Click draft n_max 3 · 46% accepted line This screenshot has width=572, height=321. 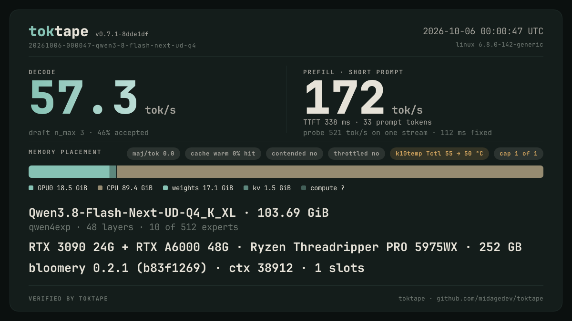click(x=89, y=133)
